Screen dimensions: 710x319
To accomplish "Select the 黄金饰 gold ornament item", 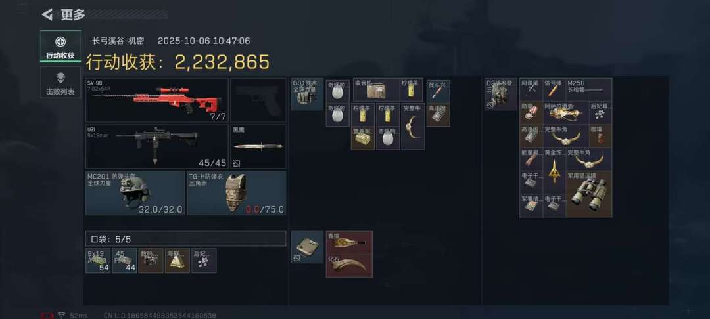I will point(554,171).
